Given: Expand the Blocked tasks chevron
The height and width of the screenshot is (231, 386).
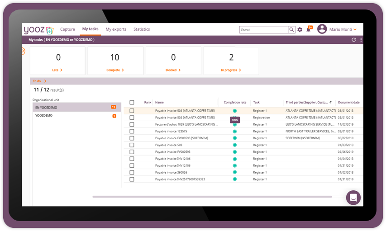Looking at the screenshot, I should click(x=180, y=70).
